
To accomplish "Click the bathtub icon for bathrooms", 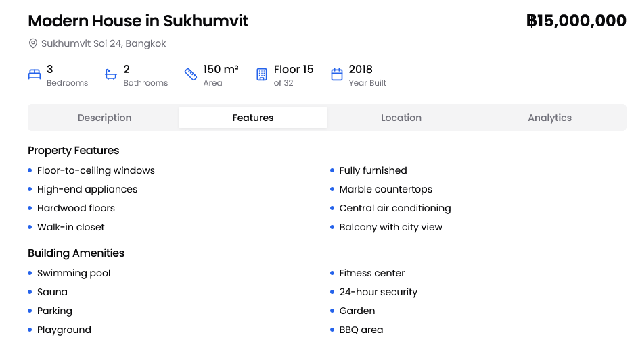I will tap(111, 74).
